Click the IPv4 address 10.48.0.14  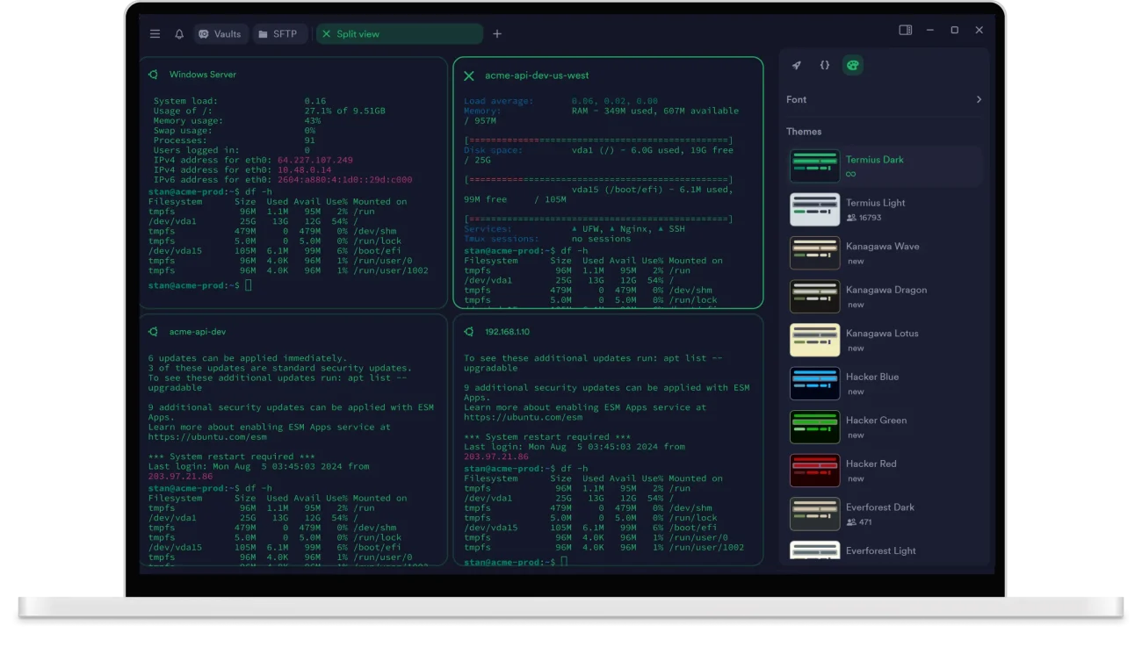pos(304,169)
